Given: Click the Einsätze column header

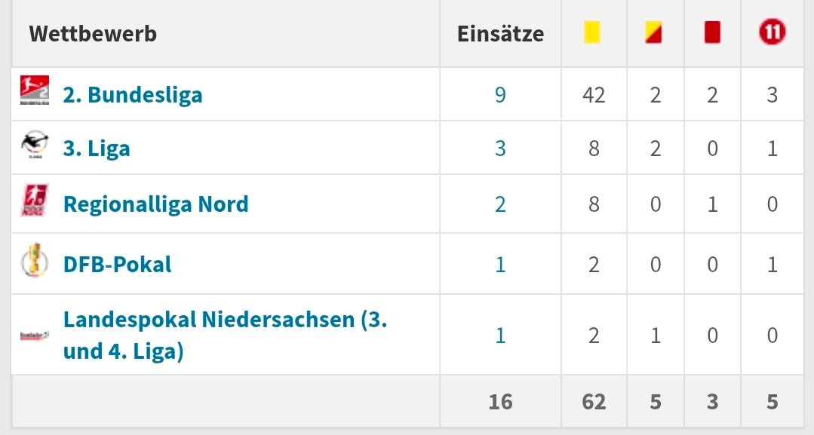Looking at the screenshot, I should [x=500, y=34].
